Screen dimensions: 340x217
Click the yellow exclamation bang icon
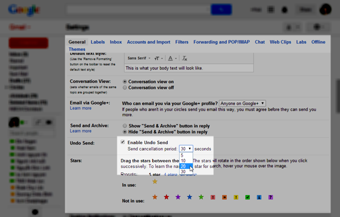236,197
